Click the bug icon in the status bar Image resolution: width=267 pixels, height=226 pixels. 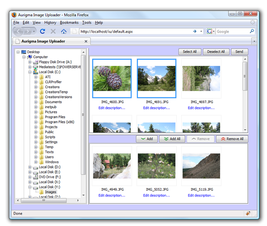(248, 213)
